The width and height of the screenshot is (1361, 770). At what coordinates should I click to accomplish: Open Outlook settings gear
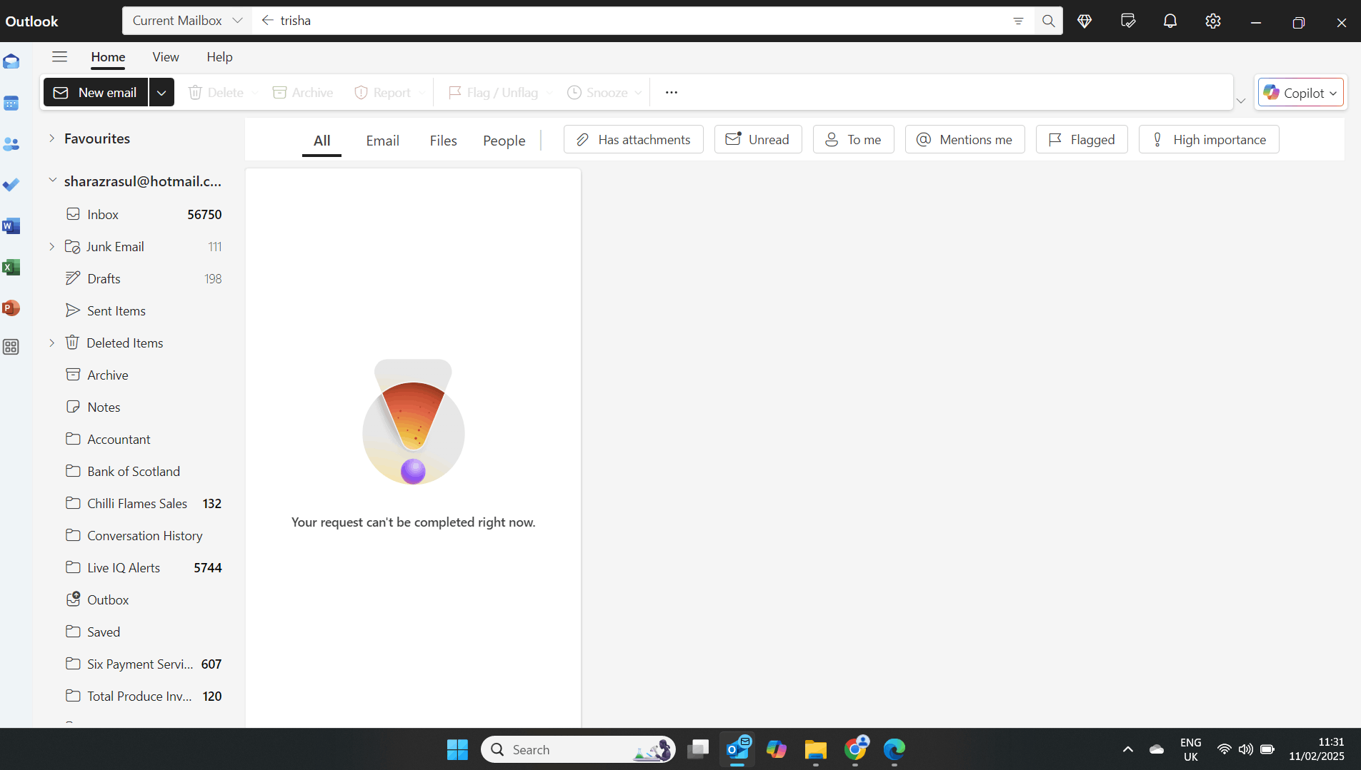pyautogui.click(x=1212, y=21)
